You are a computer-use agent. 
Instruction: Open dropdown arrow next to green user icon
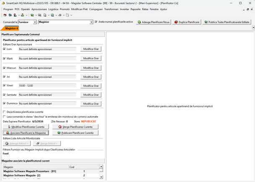pos(26,15)
